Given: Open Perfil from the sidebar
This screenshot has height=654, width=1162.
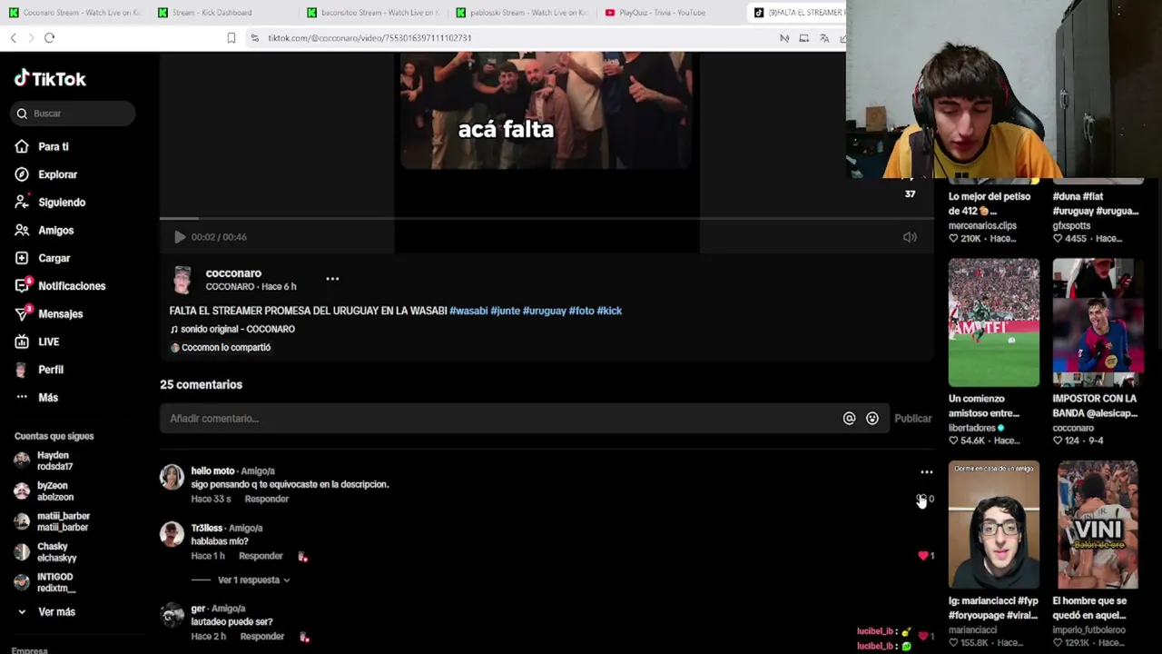Looking at the screenshot, I should 50,370.
